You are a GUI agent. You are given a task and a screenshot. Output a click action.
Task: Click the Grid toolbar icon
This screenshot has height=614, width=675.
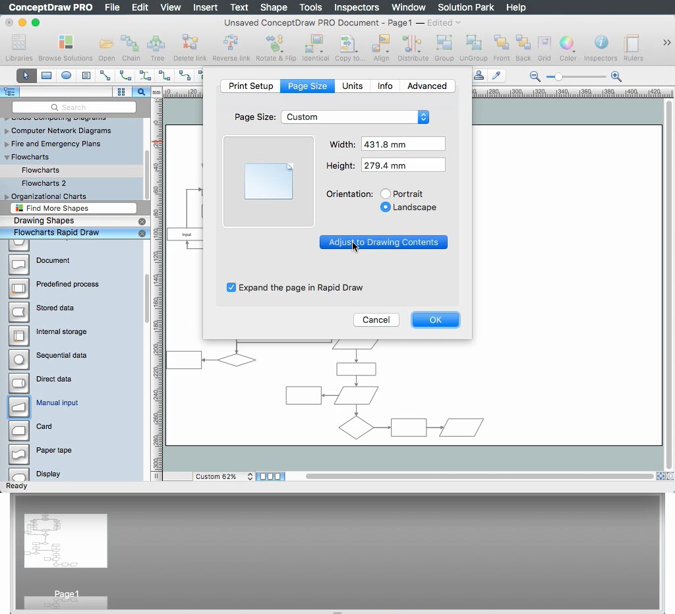point(544,44)
